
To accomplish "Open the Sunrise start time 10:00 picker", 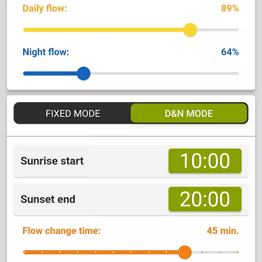I will (x=205, y=161).
